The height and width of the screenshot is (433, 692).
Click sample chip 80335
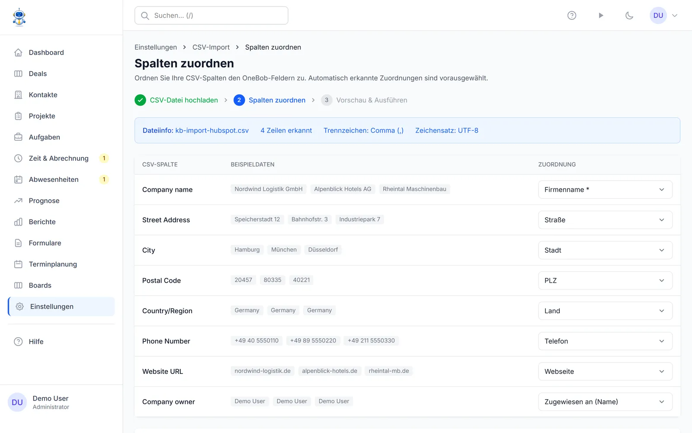tap(272, 280)
